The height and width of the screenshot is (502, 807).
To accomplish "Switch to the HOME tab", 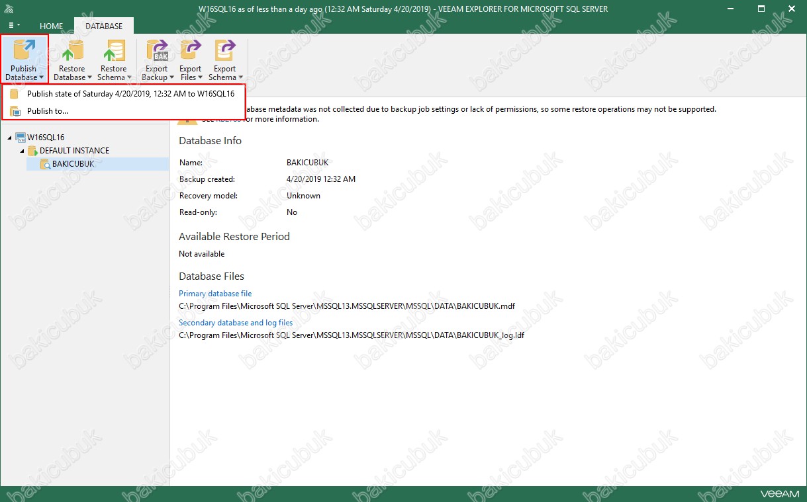I will click(x=52, y=26).
